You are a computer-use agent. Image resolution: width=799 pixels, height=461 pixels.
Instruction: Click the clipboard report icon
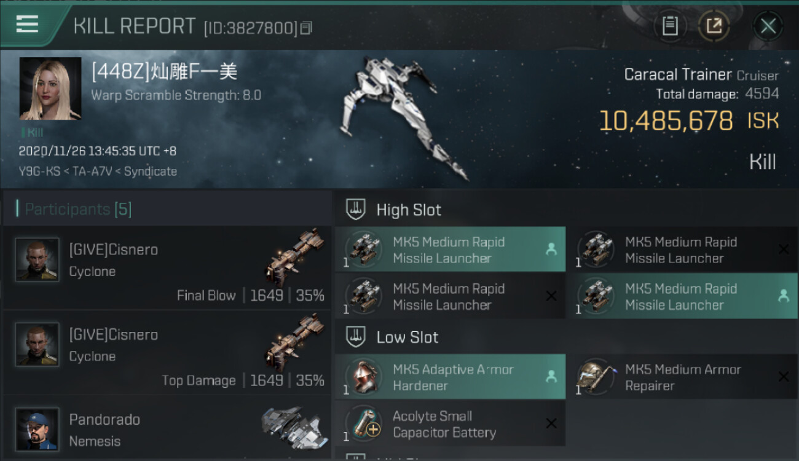pos(670,26)
